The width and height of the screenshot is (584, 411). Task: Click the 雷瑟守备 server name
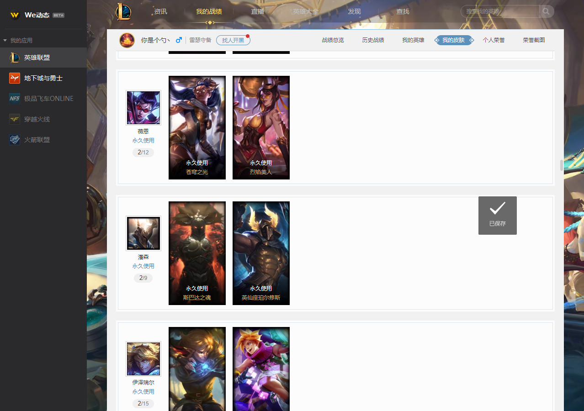(201, 40)
